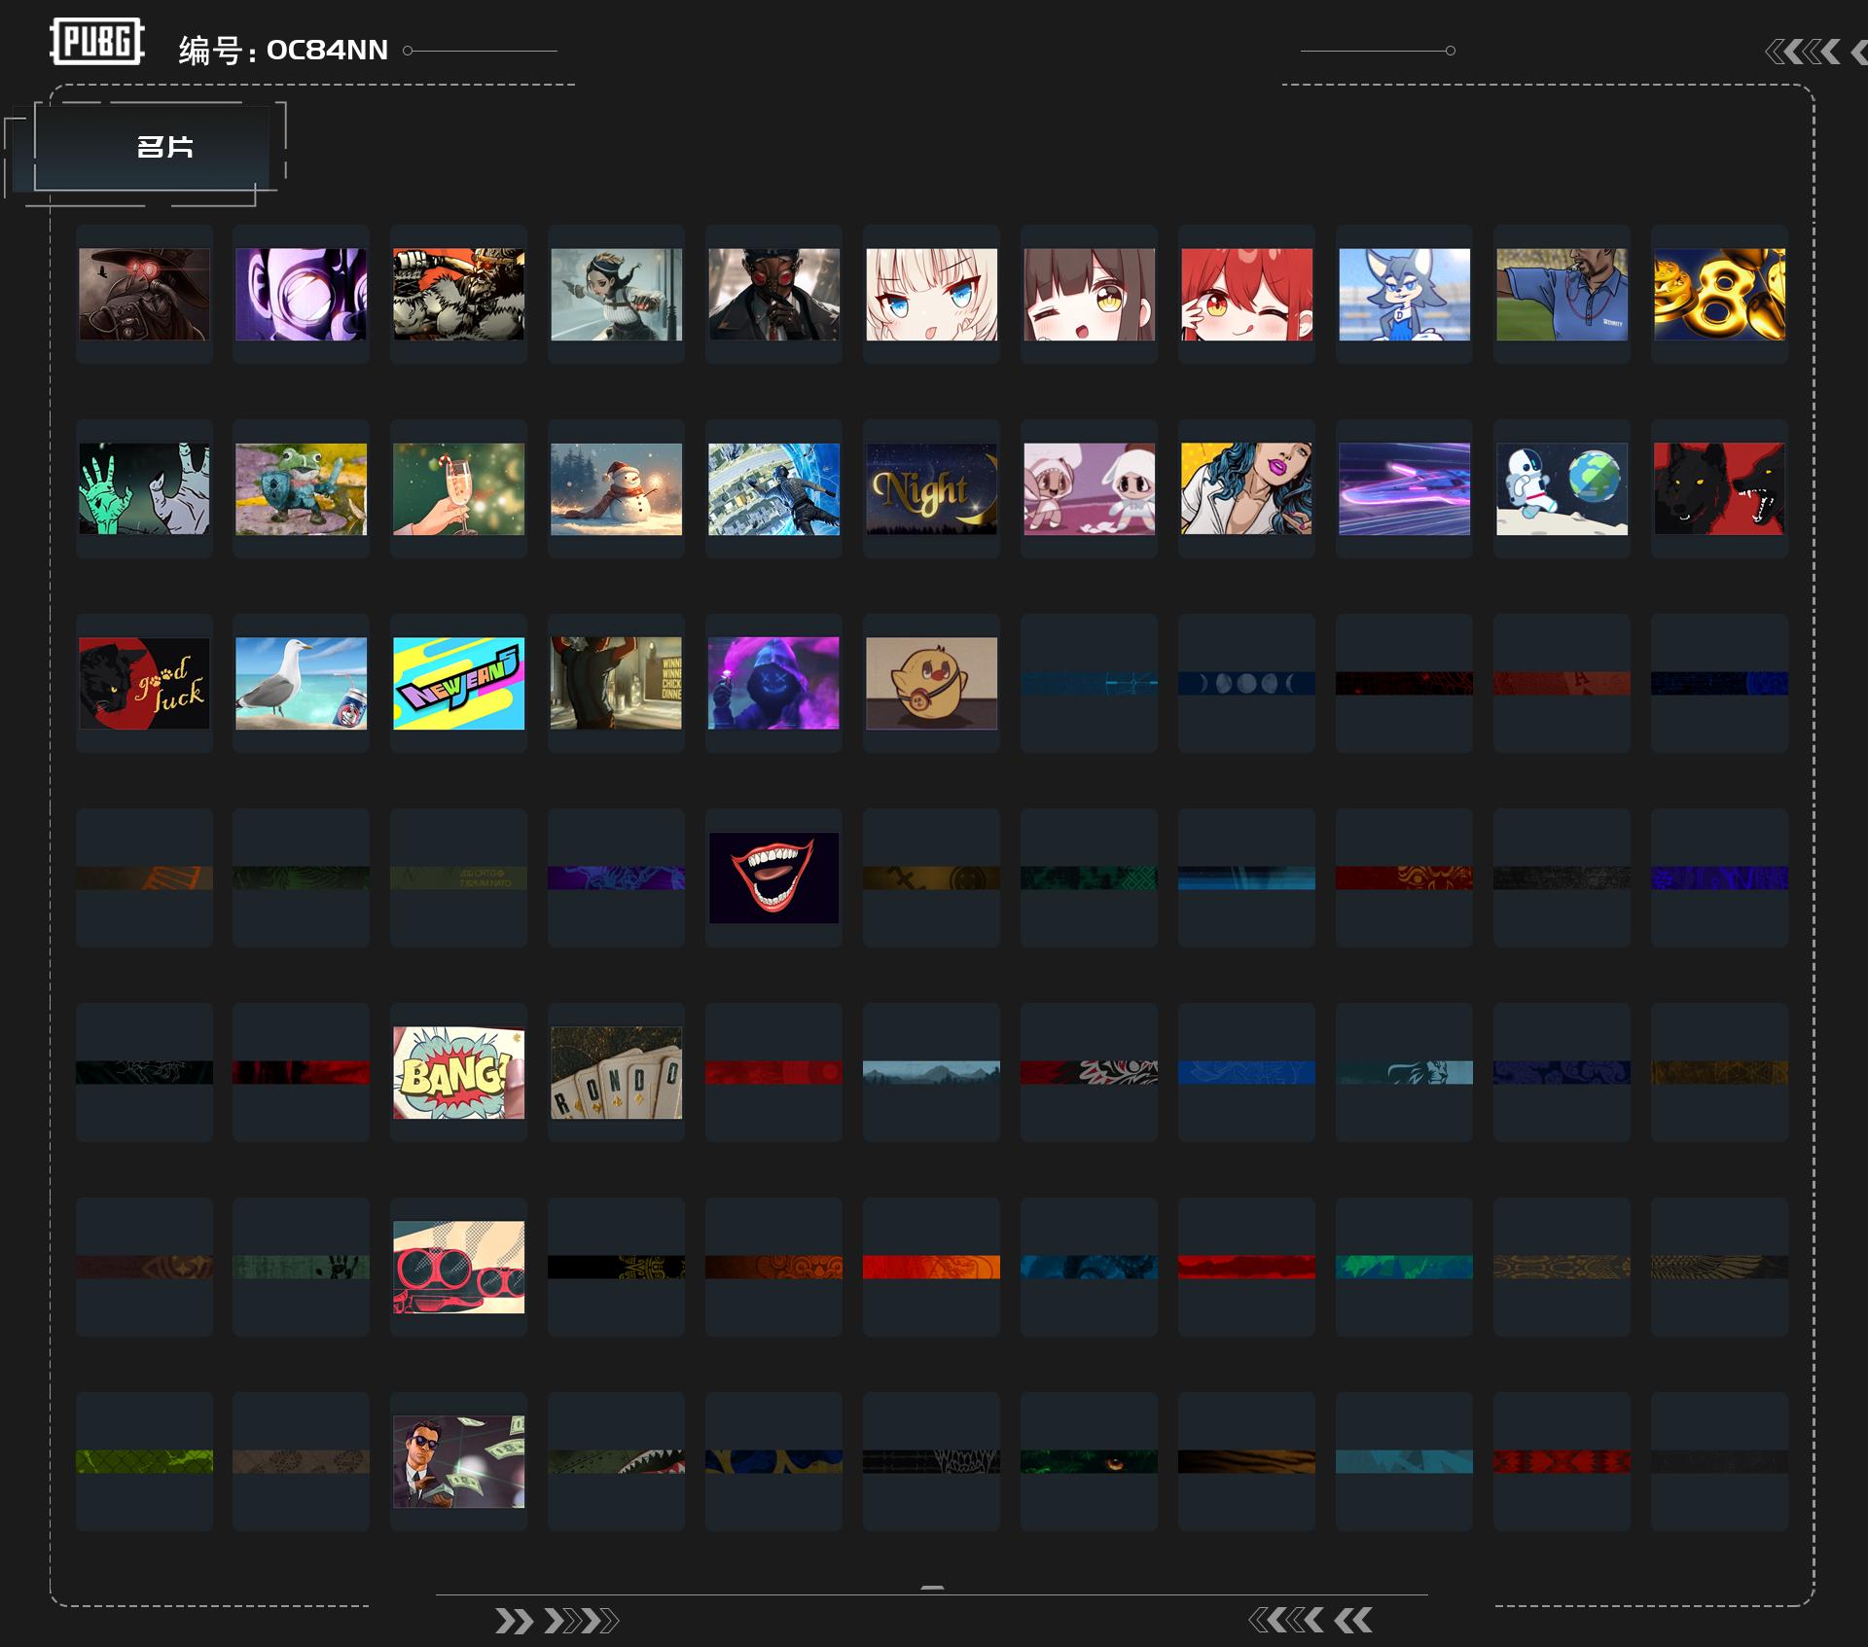Select the referee in blue shirt nameplate
Viewport: 1868px width, 1647px height.
1563,294
